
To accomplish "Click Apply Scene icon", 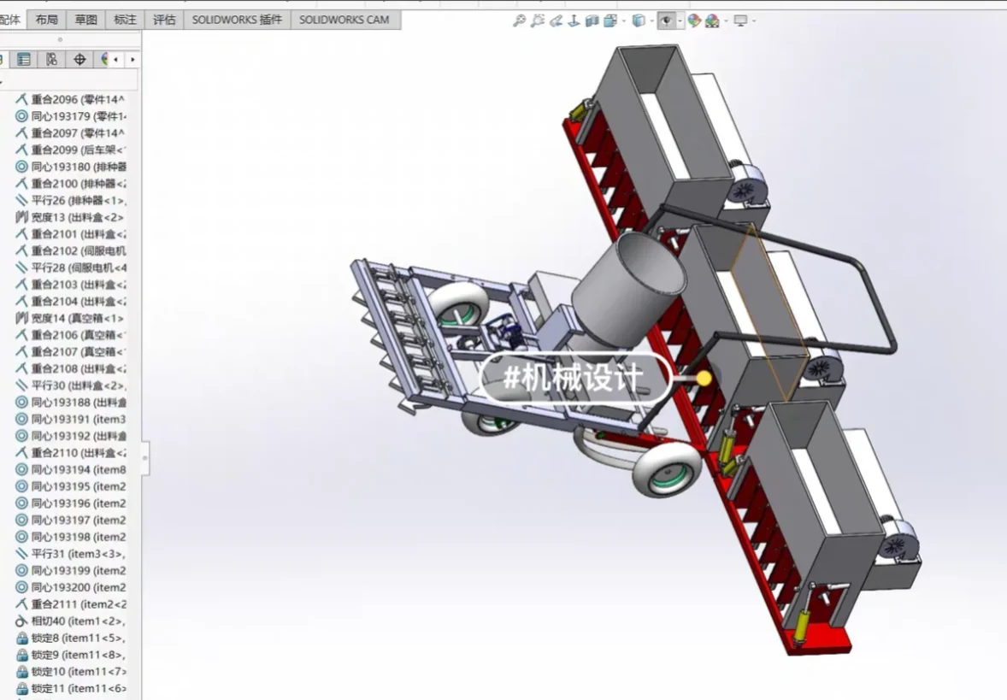I will [712, 21].
